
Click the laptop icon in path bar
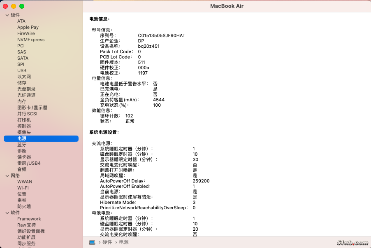tap(92, 242)
